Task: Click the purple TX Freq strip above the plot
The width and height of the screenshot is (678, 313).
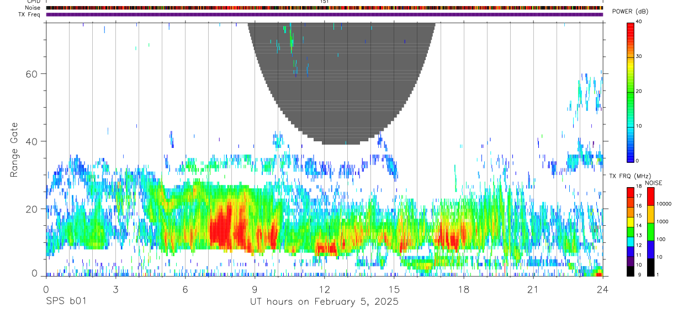Action: click(x=325, y=14)
